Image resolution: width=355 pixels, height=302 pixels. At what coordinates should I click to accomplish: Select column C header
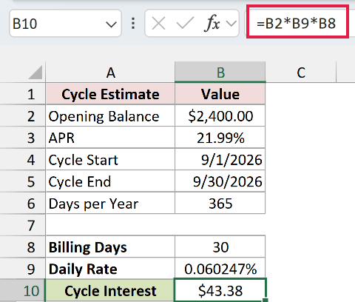[x=301, y=73]
